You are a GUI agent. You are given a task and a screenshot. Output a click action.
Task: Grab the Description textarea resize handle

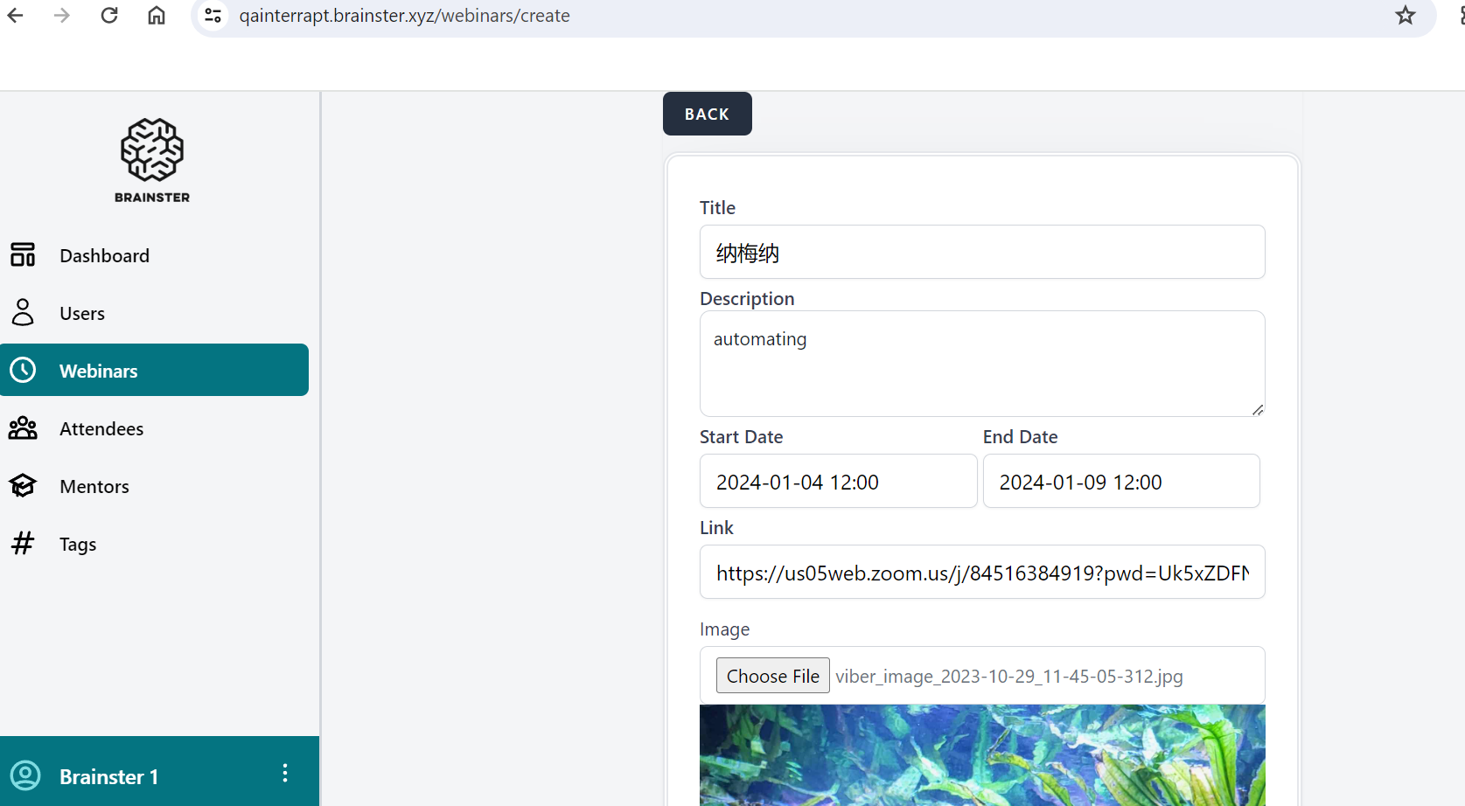coord(1257,409)
